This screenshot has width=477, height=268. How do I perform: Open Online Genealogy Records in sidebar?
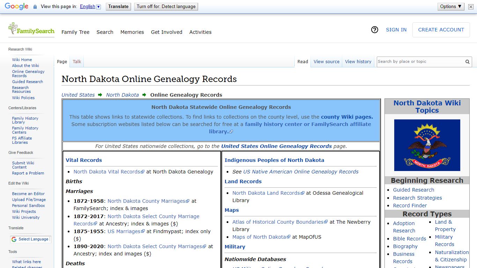tap(28, 74)
